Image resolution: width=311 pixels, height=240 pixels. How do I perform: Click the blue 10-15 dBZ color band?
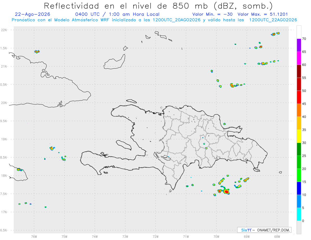299,188
